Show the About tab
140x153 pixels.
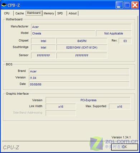click(73, 13)
